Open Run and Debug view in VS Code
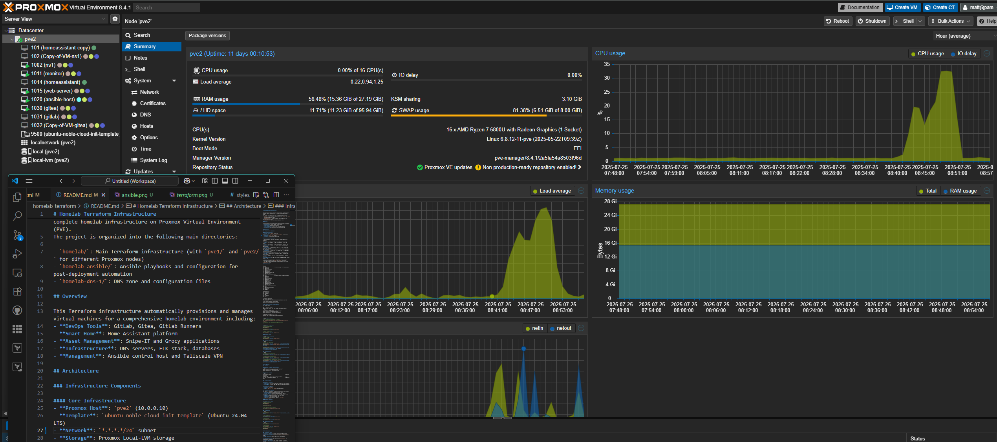The image size is (997, 442). click(17, 254)
